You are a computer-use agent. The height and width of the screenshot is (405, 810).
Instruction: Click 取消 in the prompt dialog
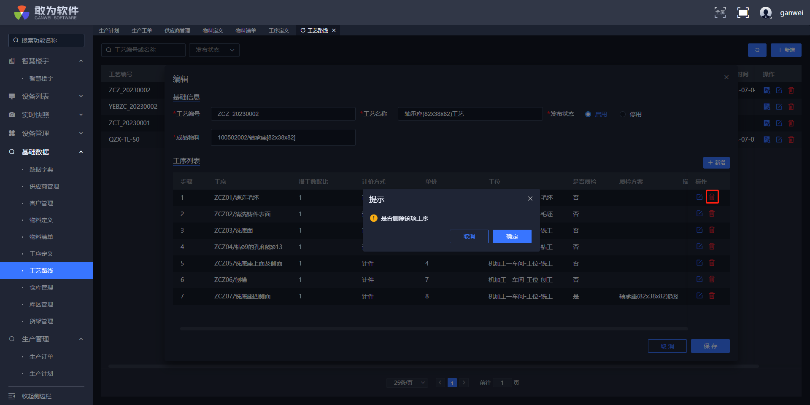point(469,236)
